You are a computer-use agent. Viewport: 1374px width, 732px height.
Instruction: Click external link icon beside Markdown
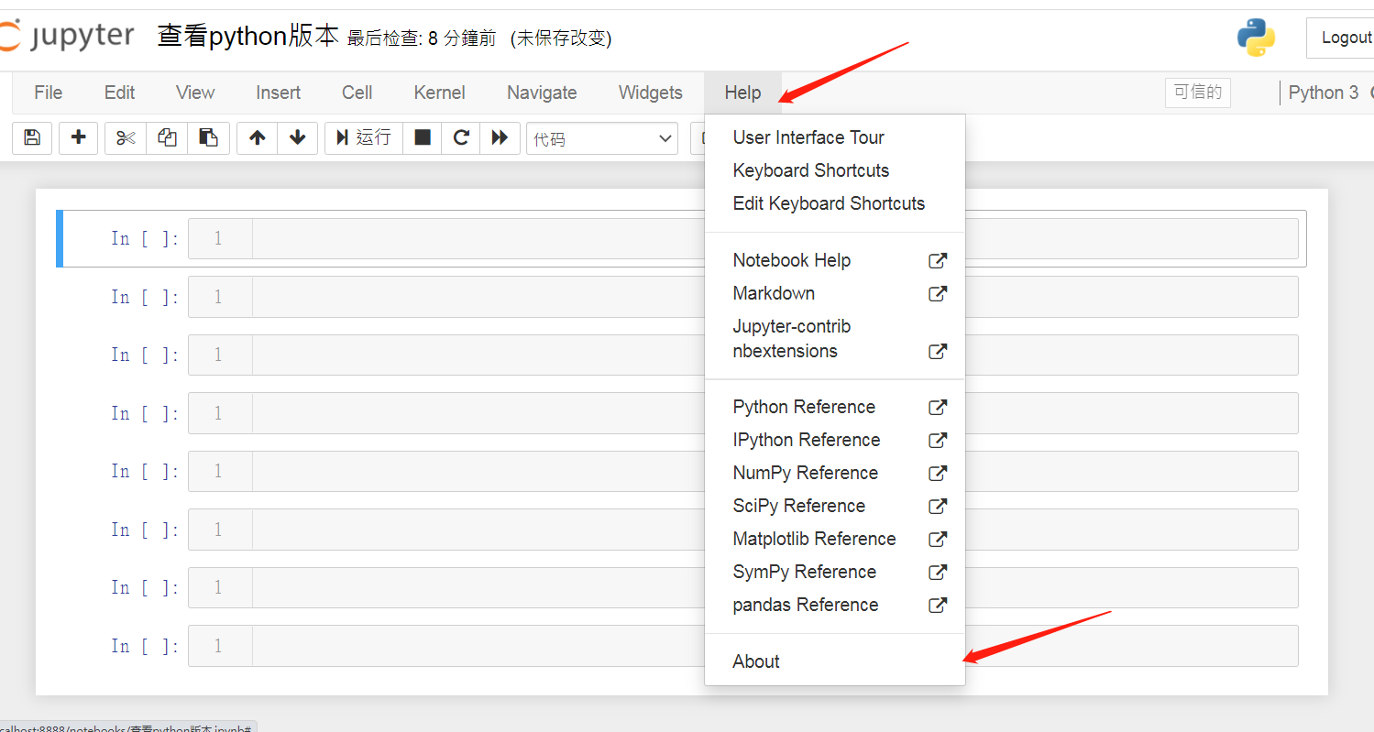tap(938, 293)
